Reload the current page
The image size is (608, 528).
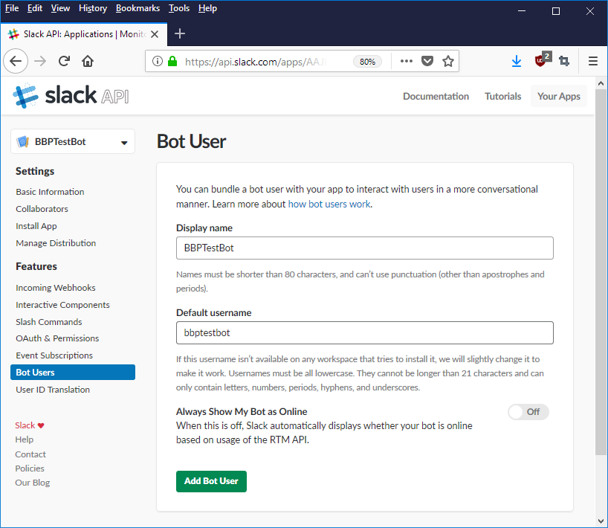[64, 61]
